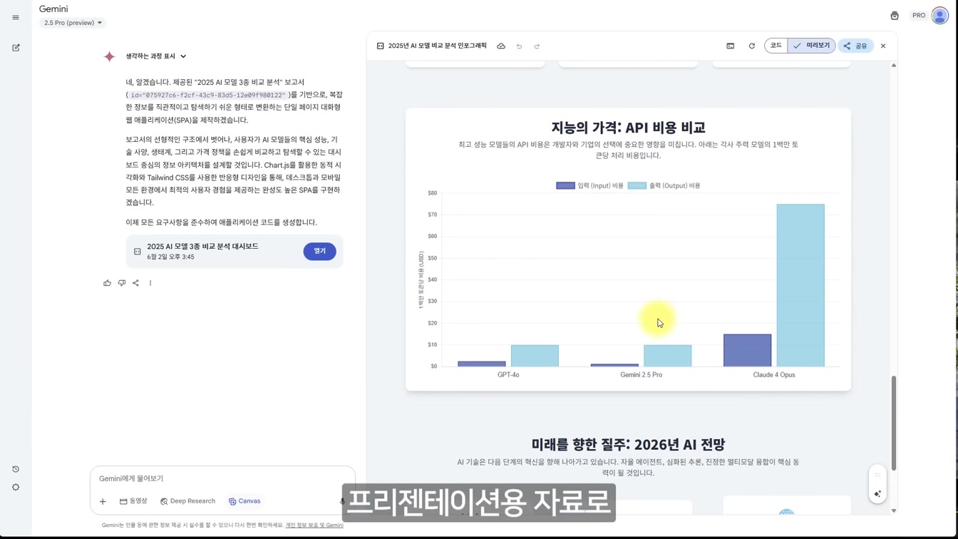
Task: Open the 개인 정보 보호 및 Gemini link
Action: (x=314, y=525)
